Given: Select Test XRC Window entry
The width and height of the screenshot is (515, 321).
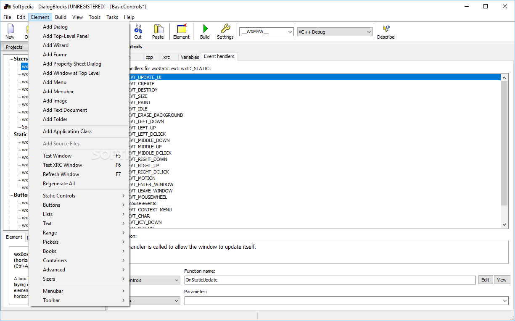Looking at the screenshot, I should pos(79,165).
